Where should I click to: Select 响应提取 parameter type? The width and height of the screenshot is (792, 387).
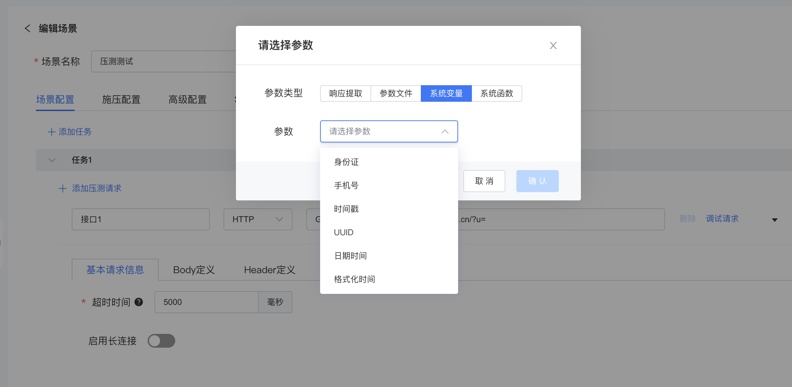(x=345, y=93)
